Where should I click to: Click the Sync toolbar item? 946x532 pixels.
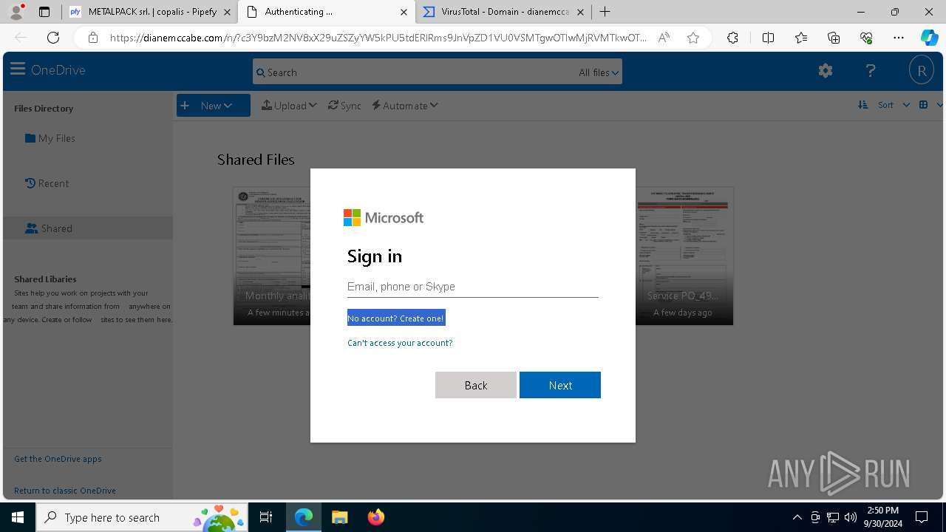click(x=344, y=106)
